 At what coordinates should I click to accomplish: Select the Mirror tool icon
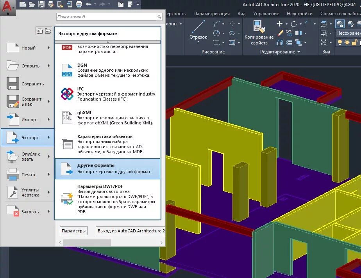[x=298, y=33]
